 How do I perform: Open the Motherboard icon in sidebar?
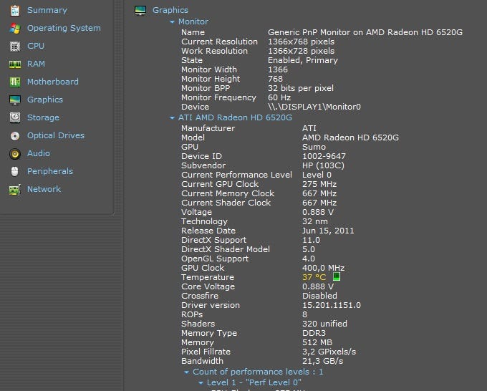pyautogui.click(x=14, y=82)
